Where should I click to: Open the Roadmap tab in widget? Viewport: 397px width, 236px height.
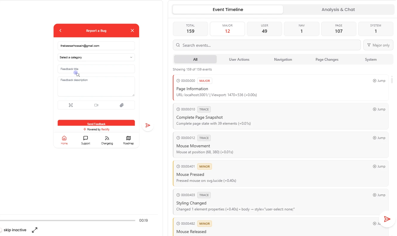(x=128, y=140)
